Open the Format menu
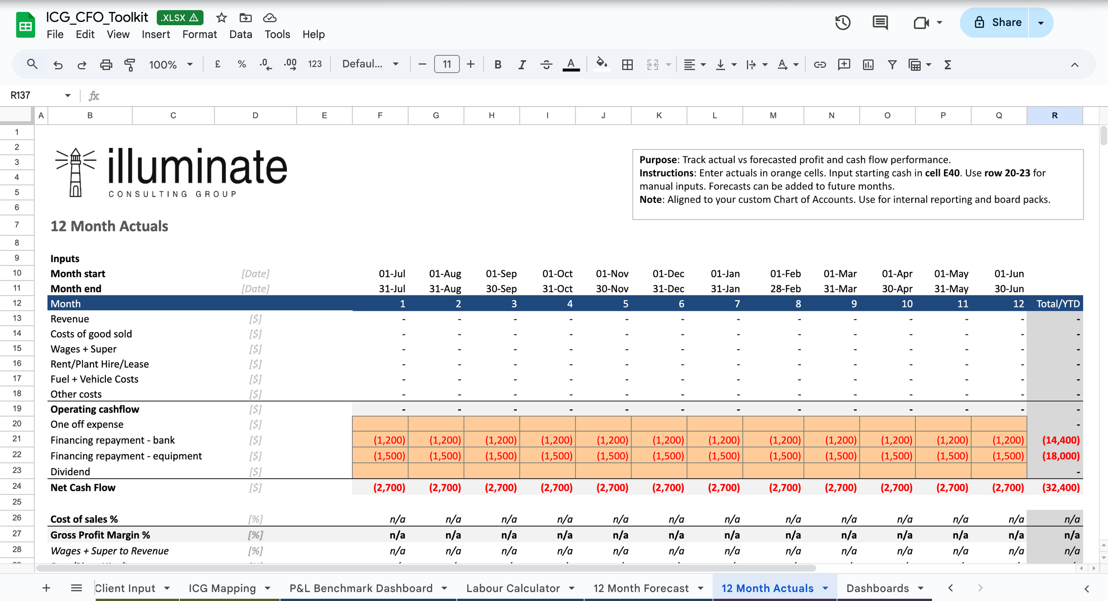The height and width of the screenshot is (601, 1108). point(199,34)
